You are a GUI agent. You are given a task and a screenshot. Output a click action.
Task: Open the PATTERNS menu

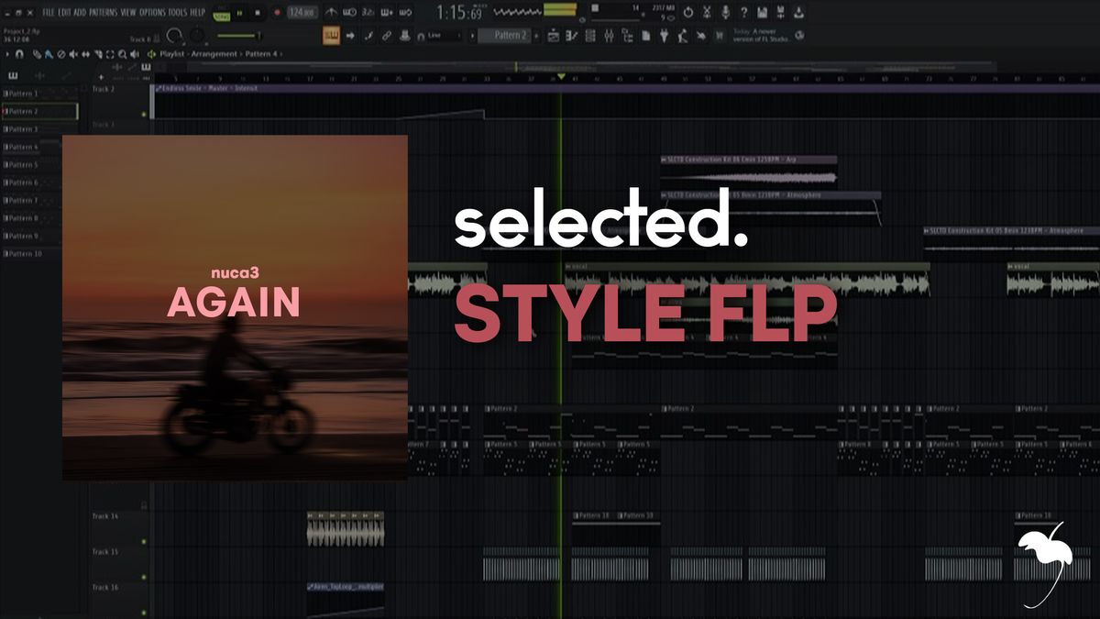(x=104, y=13)
